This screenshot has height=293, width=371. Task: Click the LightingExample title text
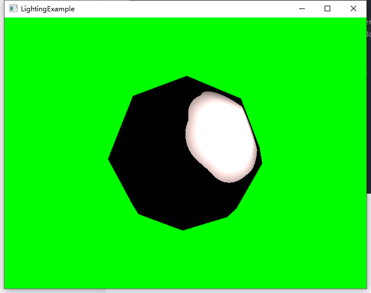[x=48, y=9]
